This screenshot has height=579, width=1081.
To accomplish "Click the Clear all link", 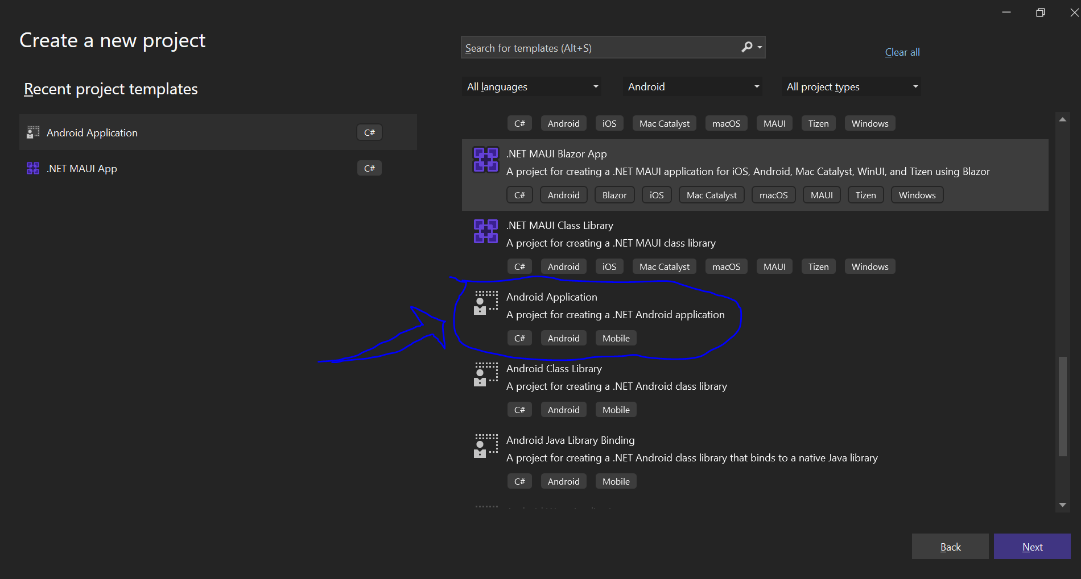I will point(902,52).
